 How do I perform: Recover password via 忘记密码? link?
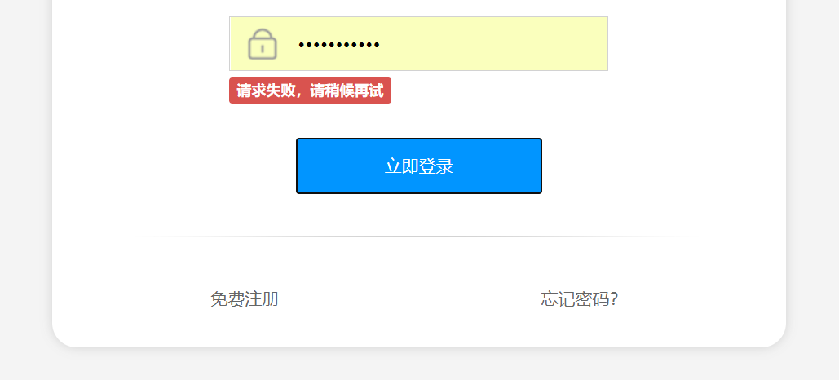click(x=580, y=298)
